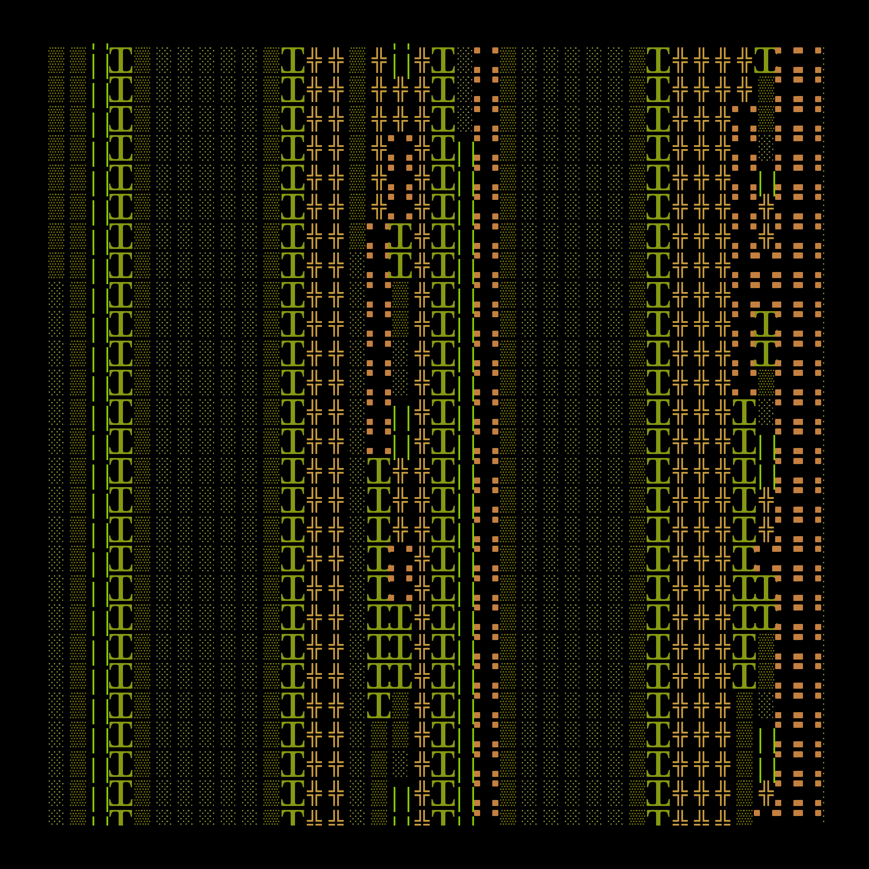Click the top-left orange square tile right of the third I-beam column
Image resolution: width=869 pixels, height=869 pixels.
point(486,60)
